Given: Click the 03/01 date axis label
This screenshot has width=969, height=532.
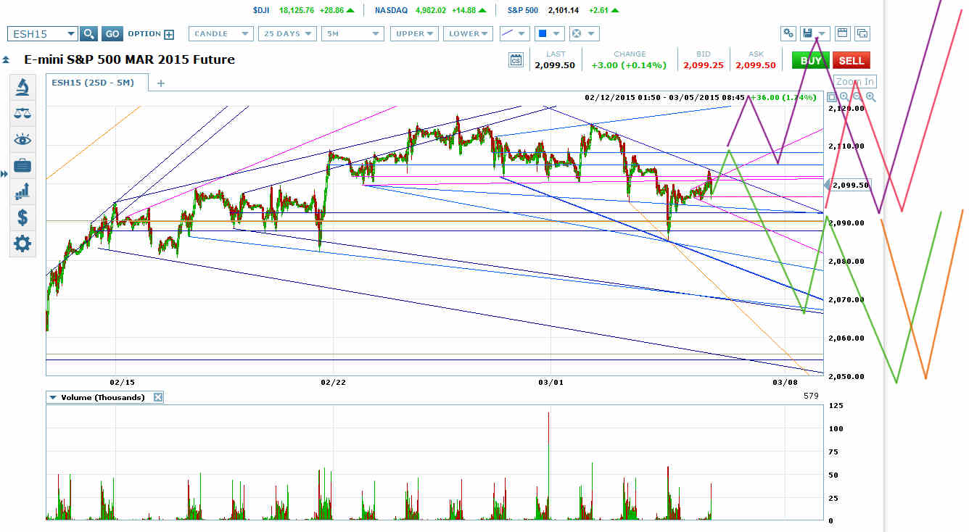Looking at the screenshot, I should [551, 381].
